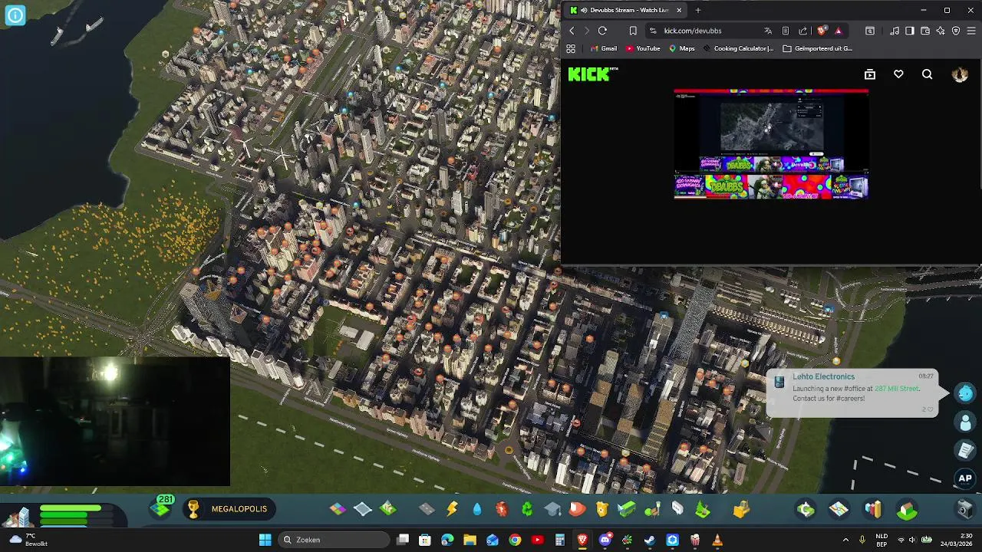Open the Brave VPN shield icon

(x=956, y=31)
